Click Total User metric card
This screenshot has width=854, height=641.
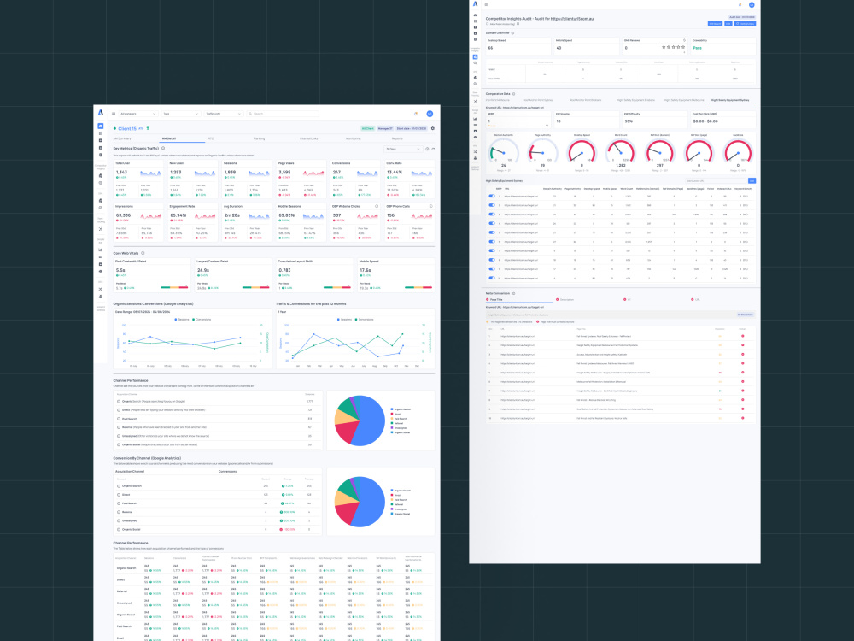pos(138,179)
